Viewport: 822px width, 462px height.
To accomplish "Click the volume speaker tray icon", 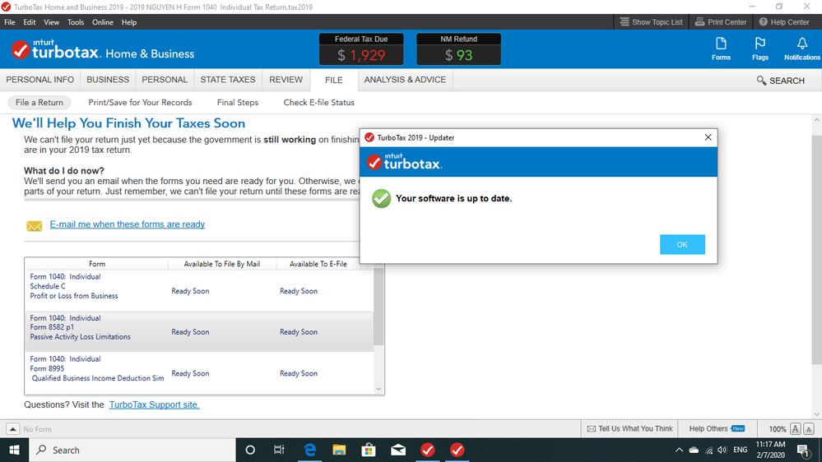I will pyautogui.click(x=722, y=450).
